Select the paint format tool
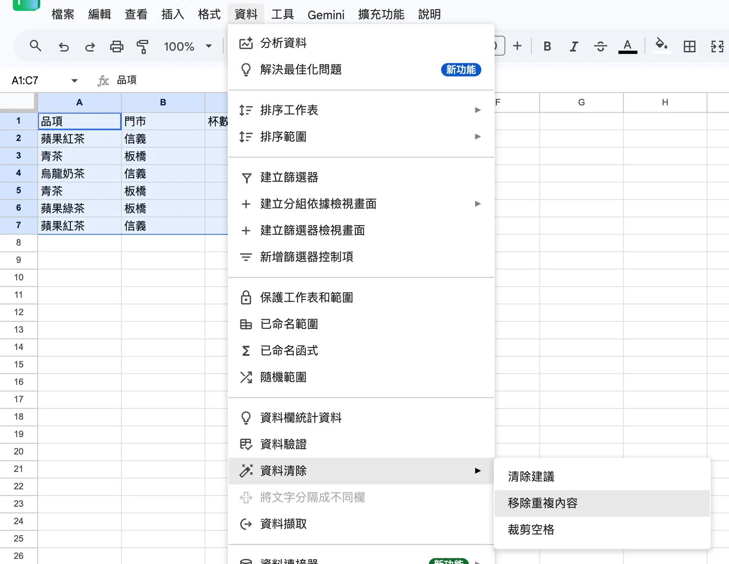This screenshot has height=564, width=729. 143,47
